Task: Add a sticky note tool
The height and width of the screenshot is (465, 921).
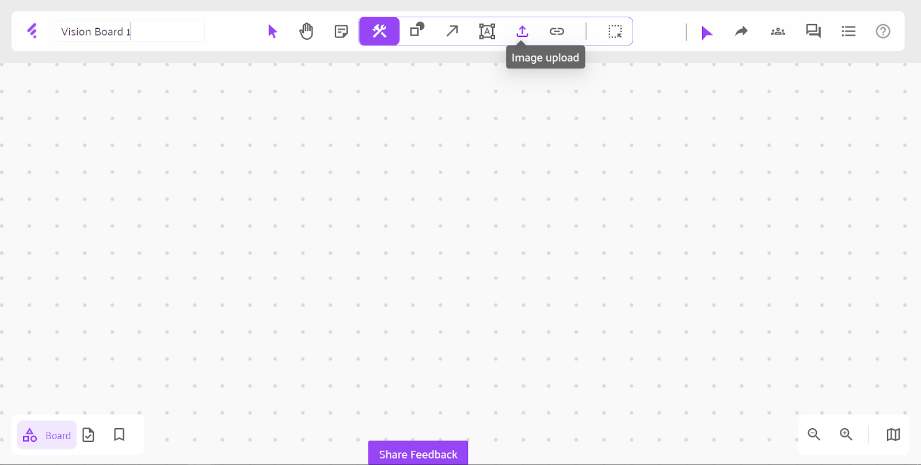Action: pos(341,31)
